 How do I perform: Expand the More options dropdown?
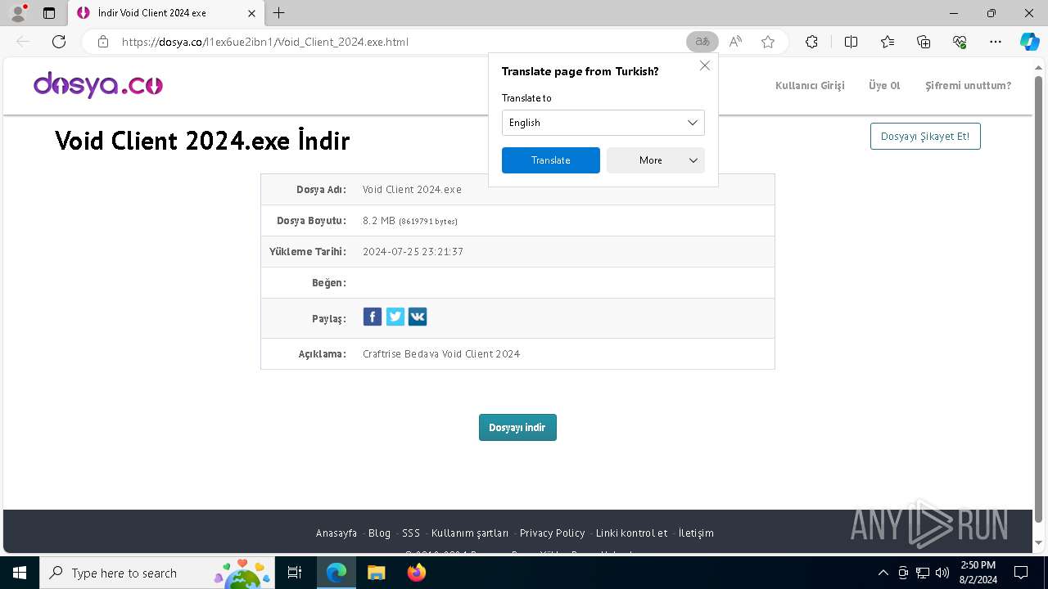655,160
